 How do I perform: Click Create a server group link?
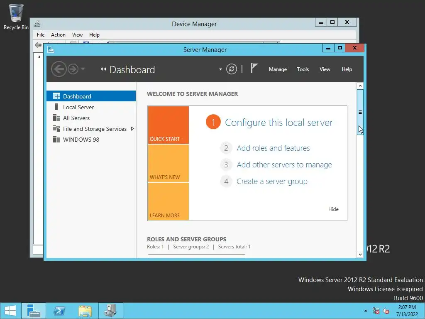(272, 181)
